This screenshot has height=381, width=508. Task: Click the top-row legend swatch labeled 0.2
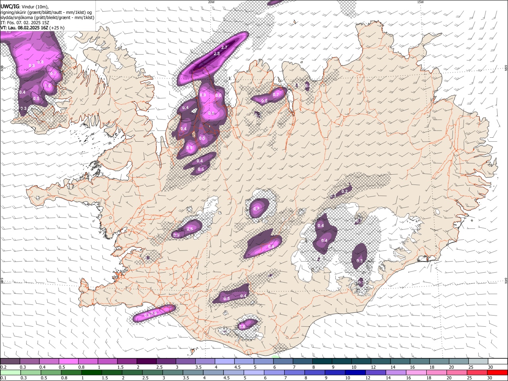point(10,362)
